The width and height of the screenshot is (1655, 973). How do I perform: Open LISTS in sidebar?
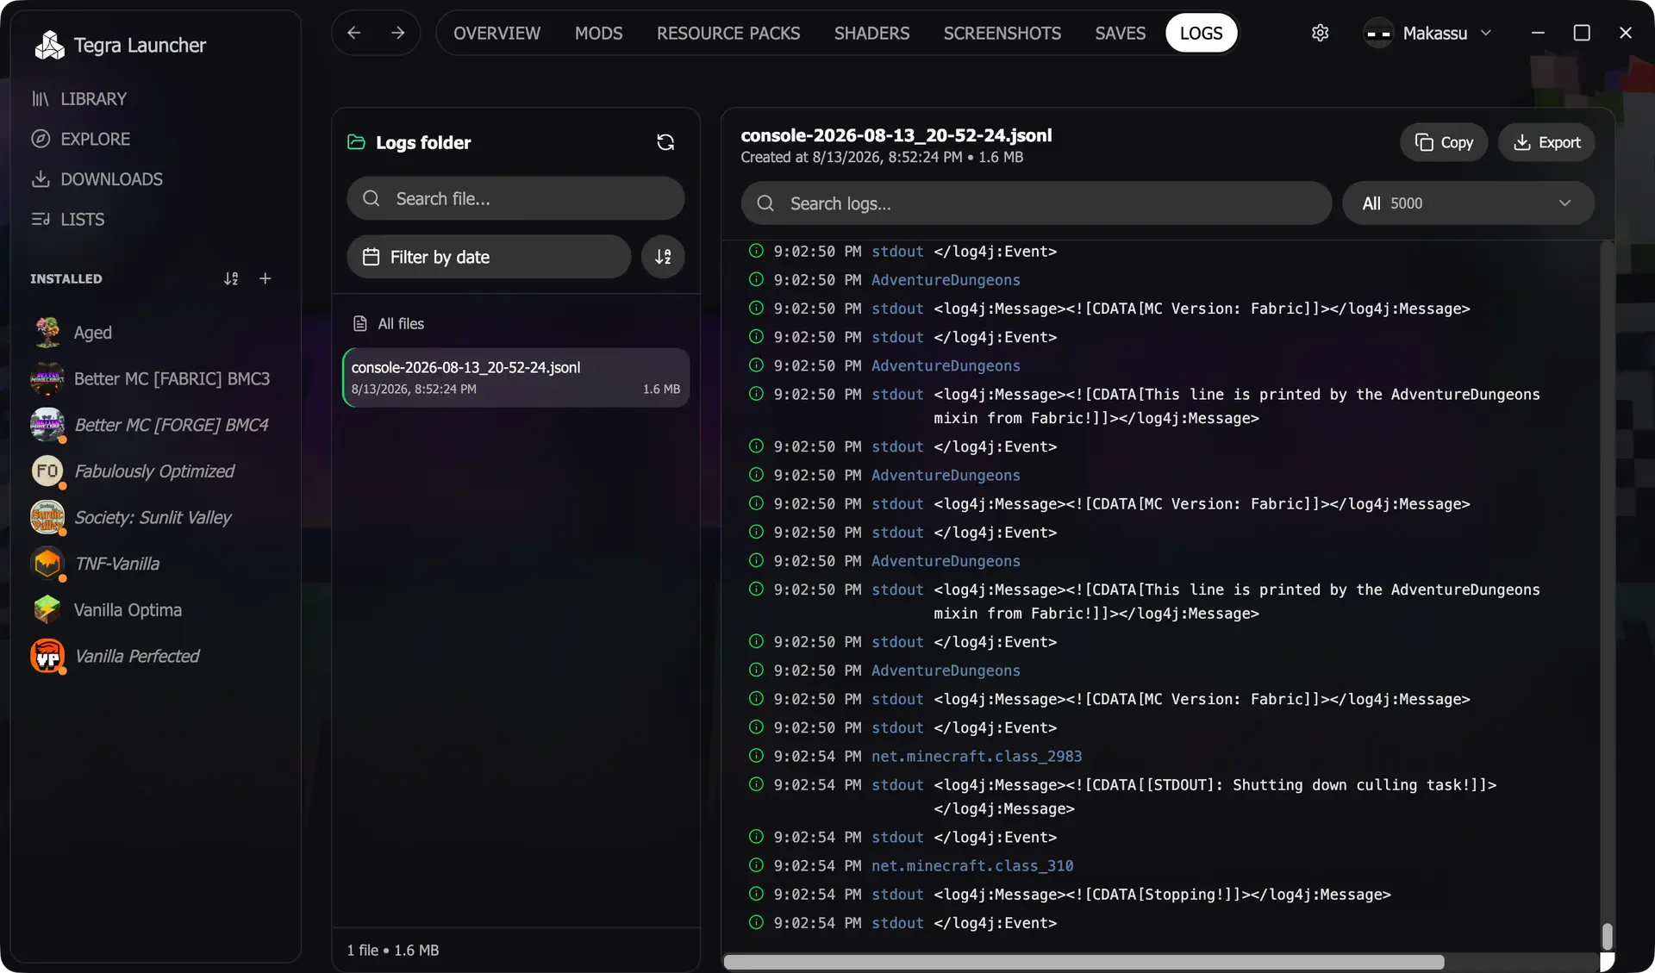point(67,220)
